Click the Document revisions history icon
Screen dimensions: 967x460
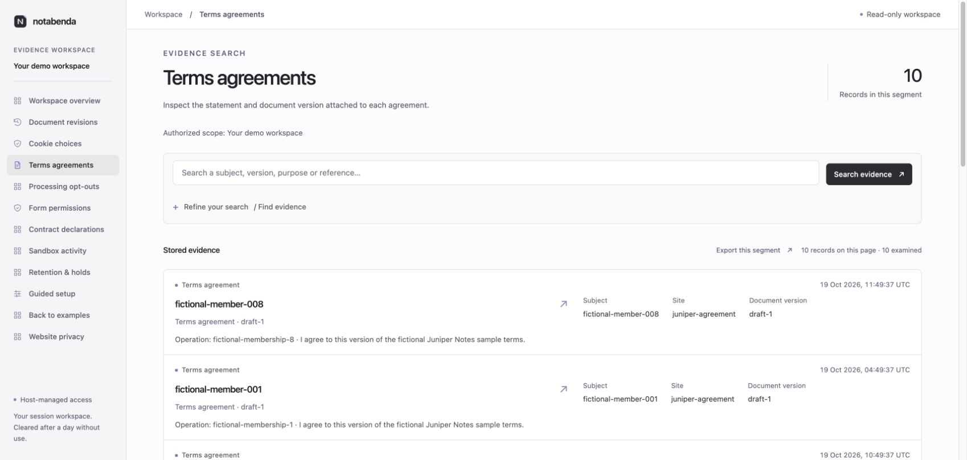(x=17, y=122)
